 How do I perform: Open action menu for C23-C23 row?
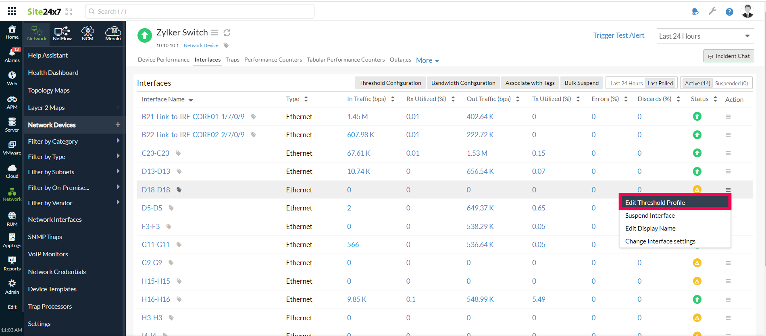point(728,153)
